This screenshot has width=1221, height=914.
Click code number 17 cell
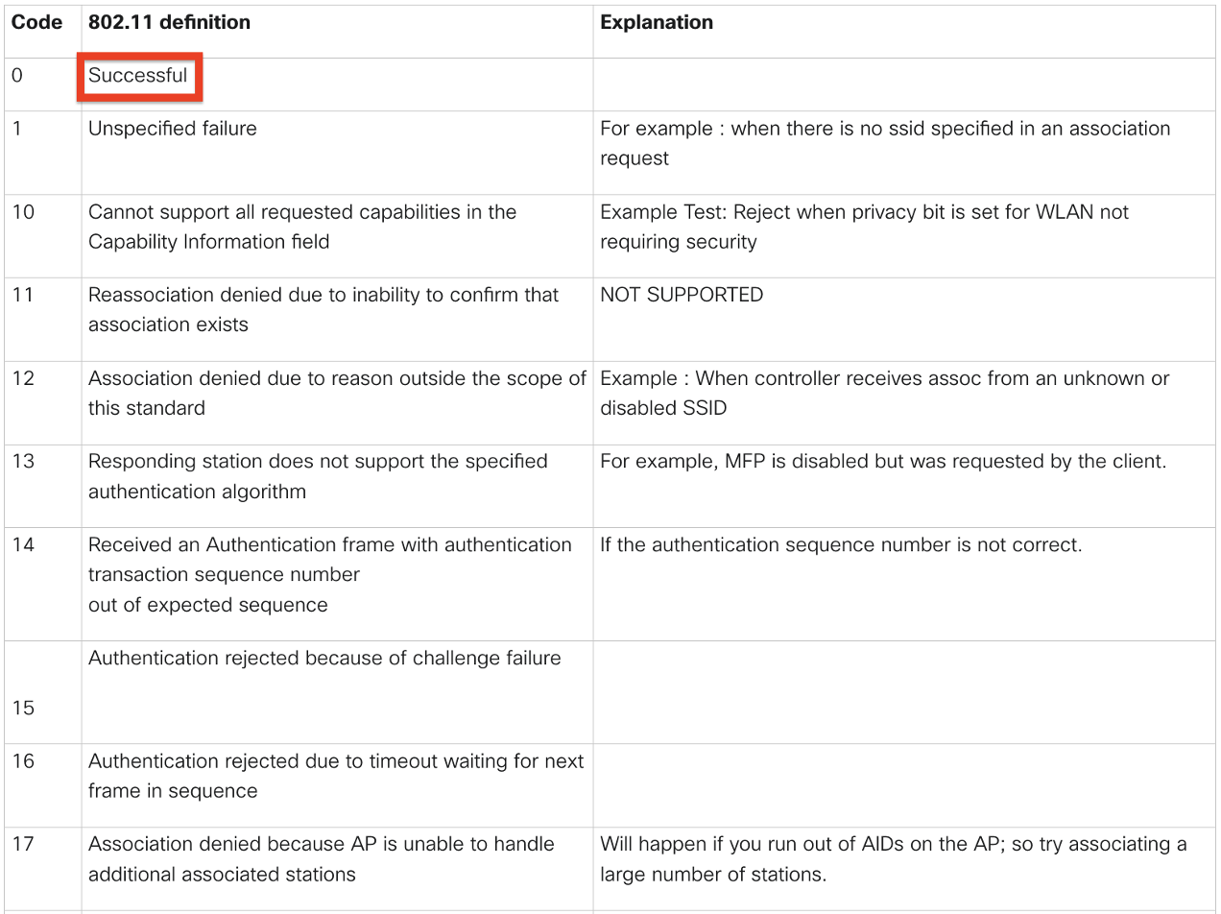coord(23,845)
